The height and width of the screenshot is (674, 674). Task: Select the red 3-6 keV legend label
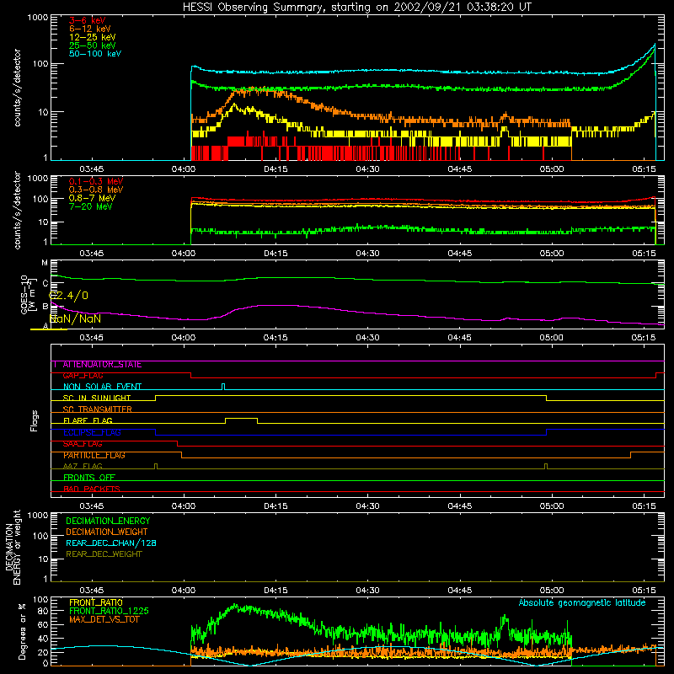88,20
